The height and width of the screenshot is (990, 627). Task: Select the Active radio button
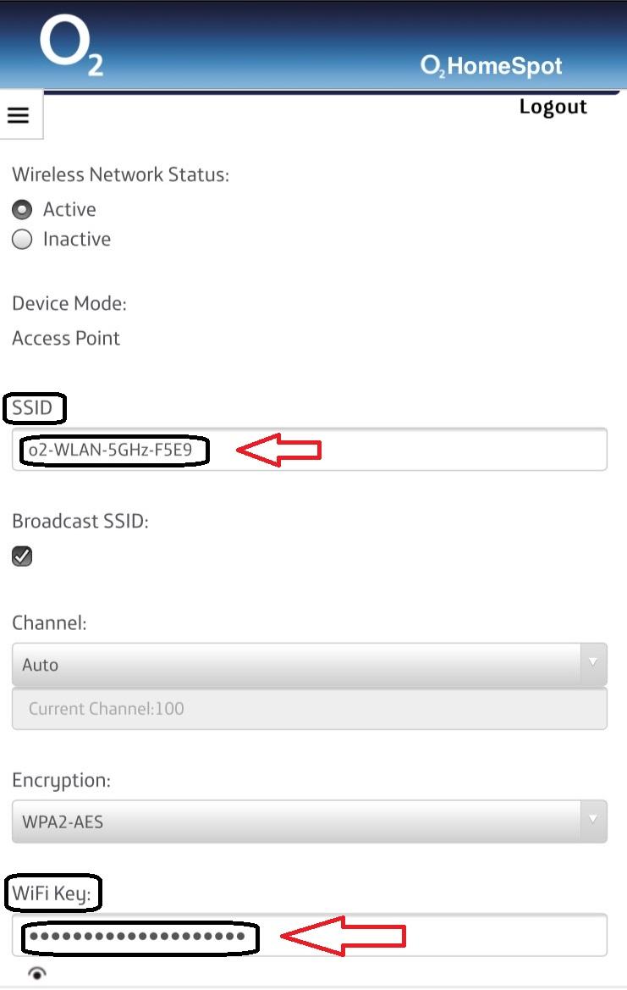[22, 210]
